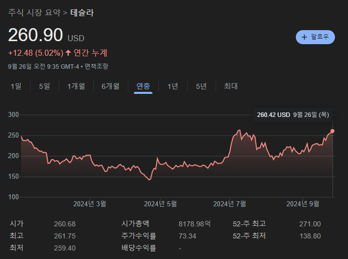Open the 면책조항 disclaimer link
This screenshot has height=259, width=348.
pyautogui.click(x=96, y=66)
